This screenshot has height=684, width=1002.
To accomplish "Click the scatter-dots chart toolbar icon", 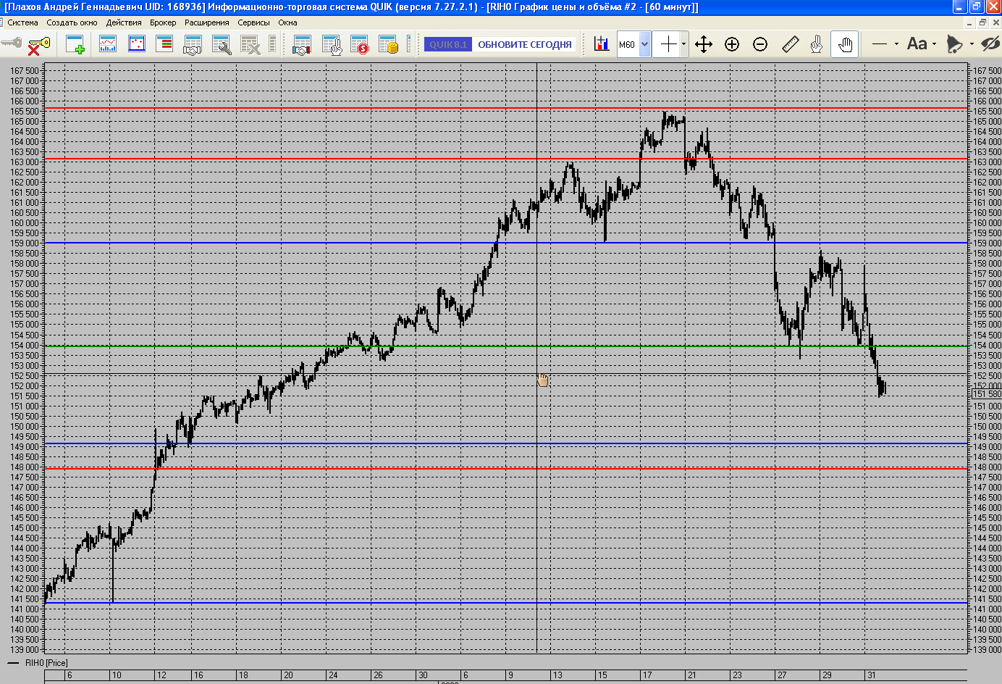I will [x=136, y=44].
